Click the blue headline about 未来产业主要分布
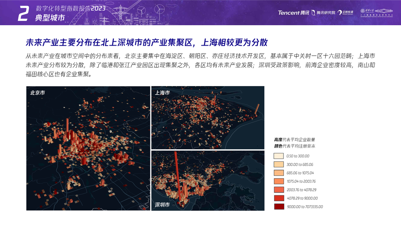Viewport: 401px width, 225px height. [x=147, y=42]
